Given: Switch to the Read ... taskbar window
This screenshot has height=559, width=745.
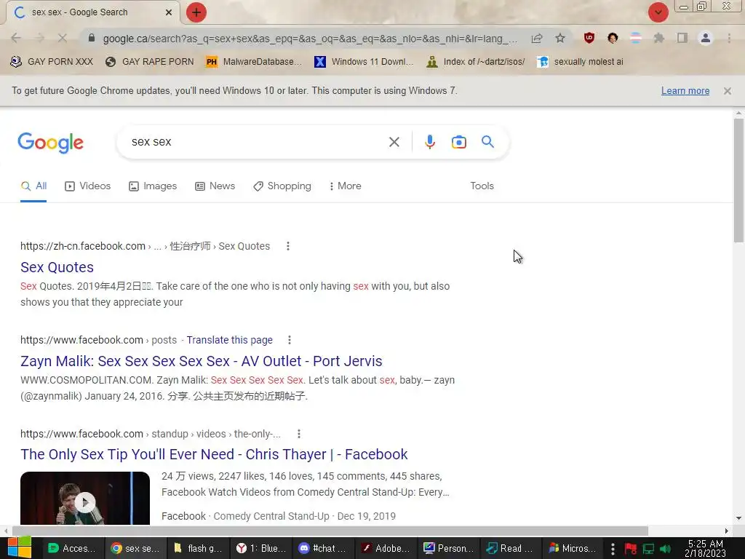Looking at the screenshot, I should 511,548.
